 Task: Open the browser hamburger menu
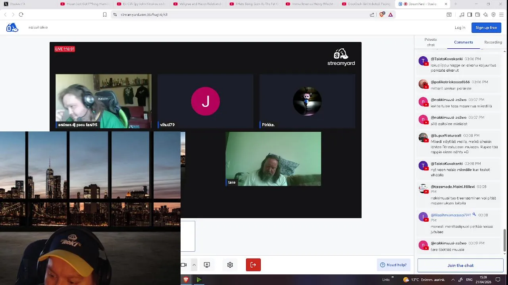[x=502, y=15]
